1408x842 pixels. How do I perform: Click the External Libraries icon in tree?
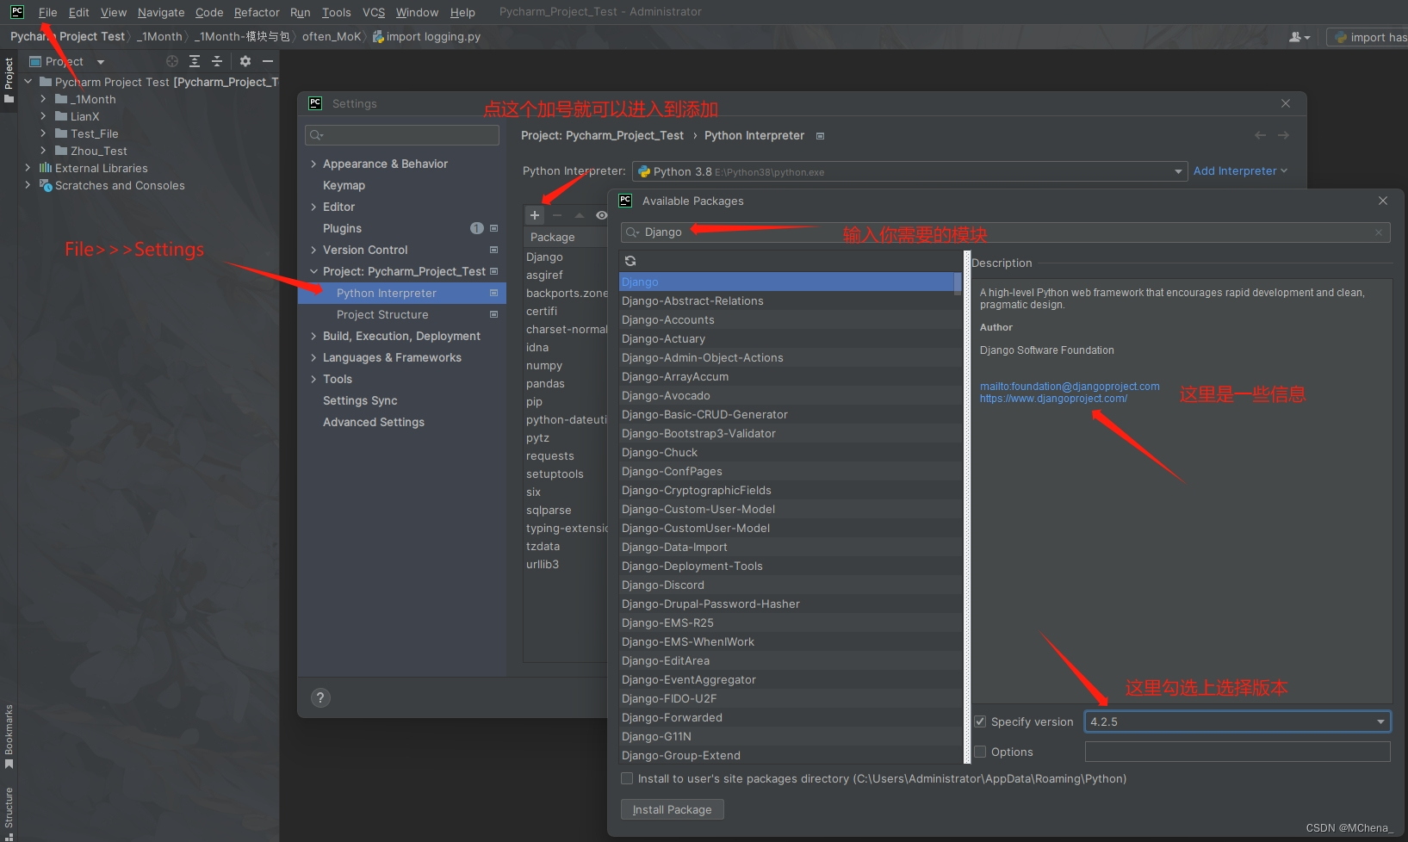pyautogui.click(x=46, y=168)
